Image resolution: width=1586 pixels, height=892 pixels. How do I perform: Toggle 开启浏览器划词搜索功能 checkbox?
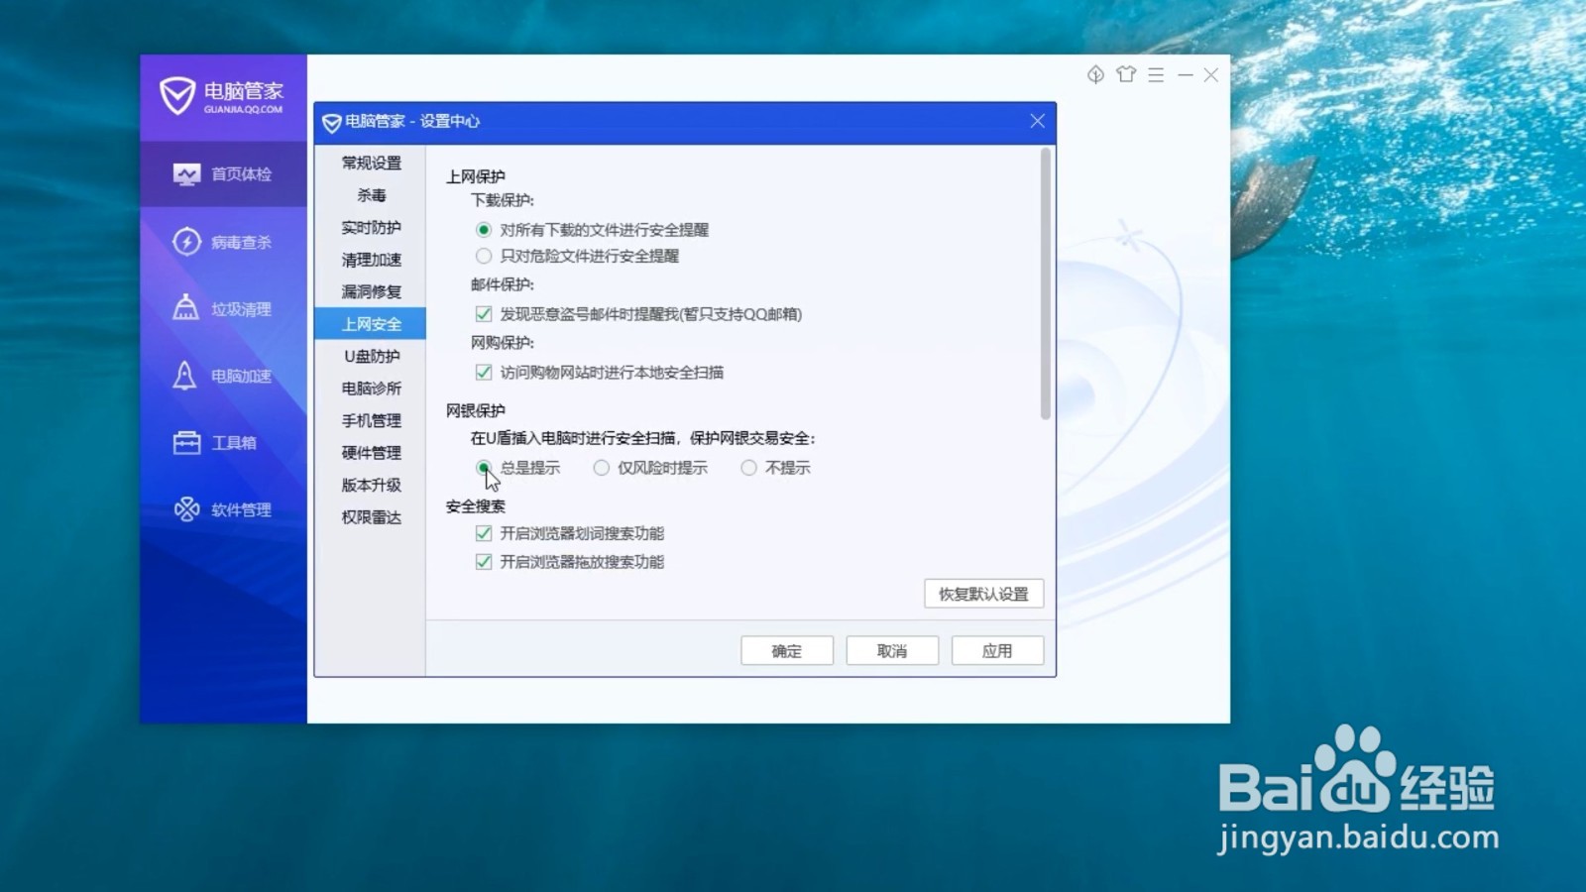(484, 533)
